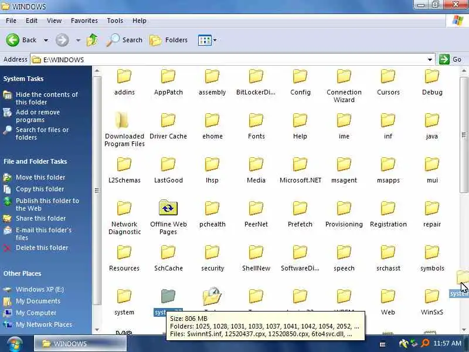Click Delete this folder task
The image size is (469, 352).
tap(42, 248)
